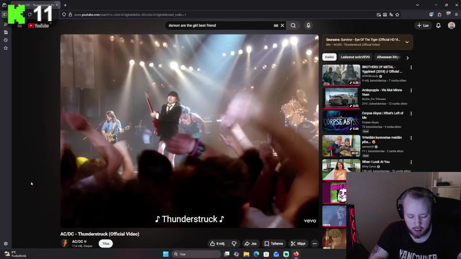461x259 pixels.
Task: Click the YouTube search input field
Action: point(220,26)
